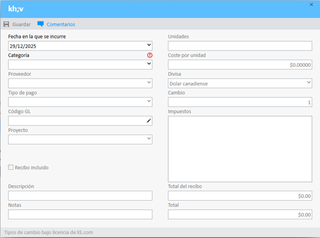The image size is (320, 238).
Task: Expand the Categoría dropdown list
Action: [x=149, y=64]
